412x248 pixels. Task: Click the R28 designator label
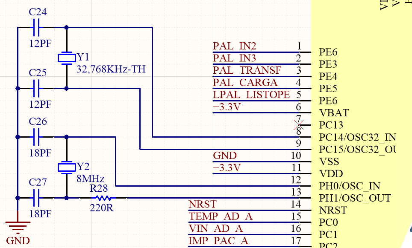point(99,188)
